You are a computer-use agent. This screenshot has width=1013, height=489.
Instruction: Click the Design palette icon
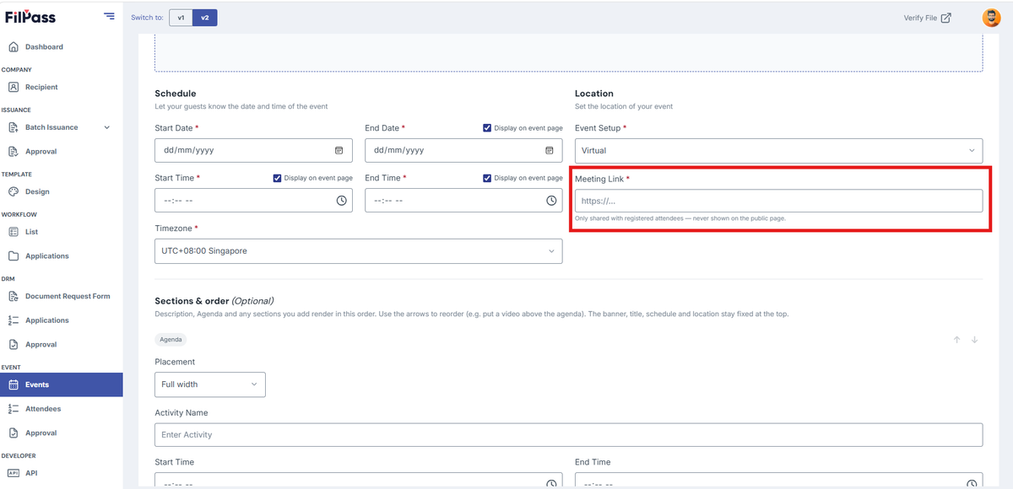(13, 191)
